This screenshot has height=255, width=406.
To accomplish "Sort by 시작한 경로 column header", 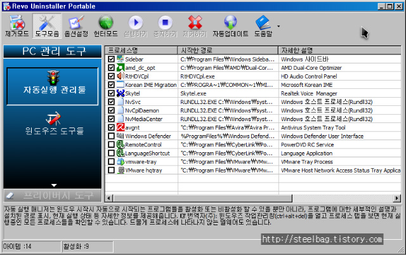I will point(228,50).
